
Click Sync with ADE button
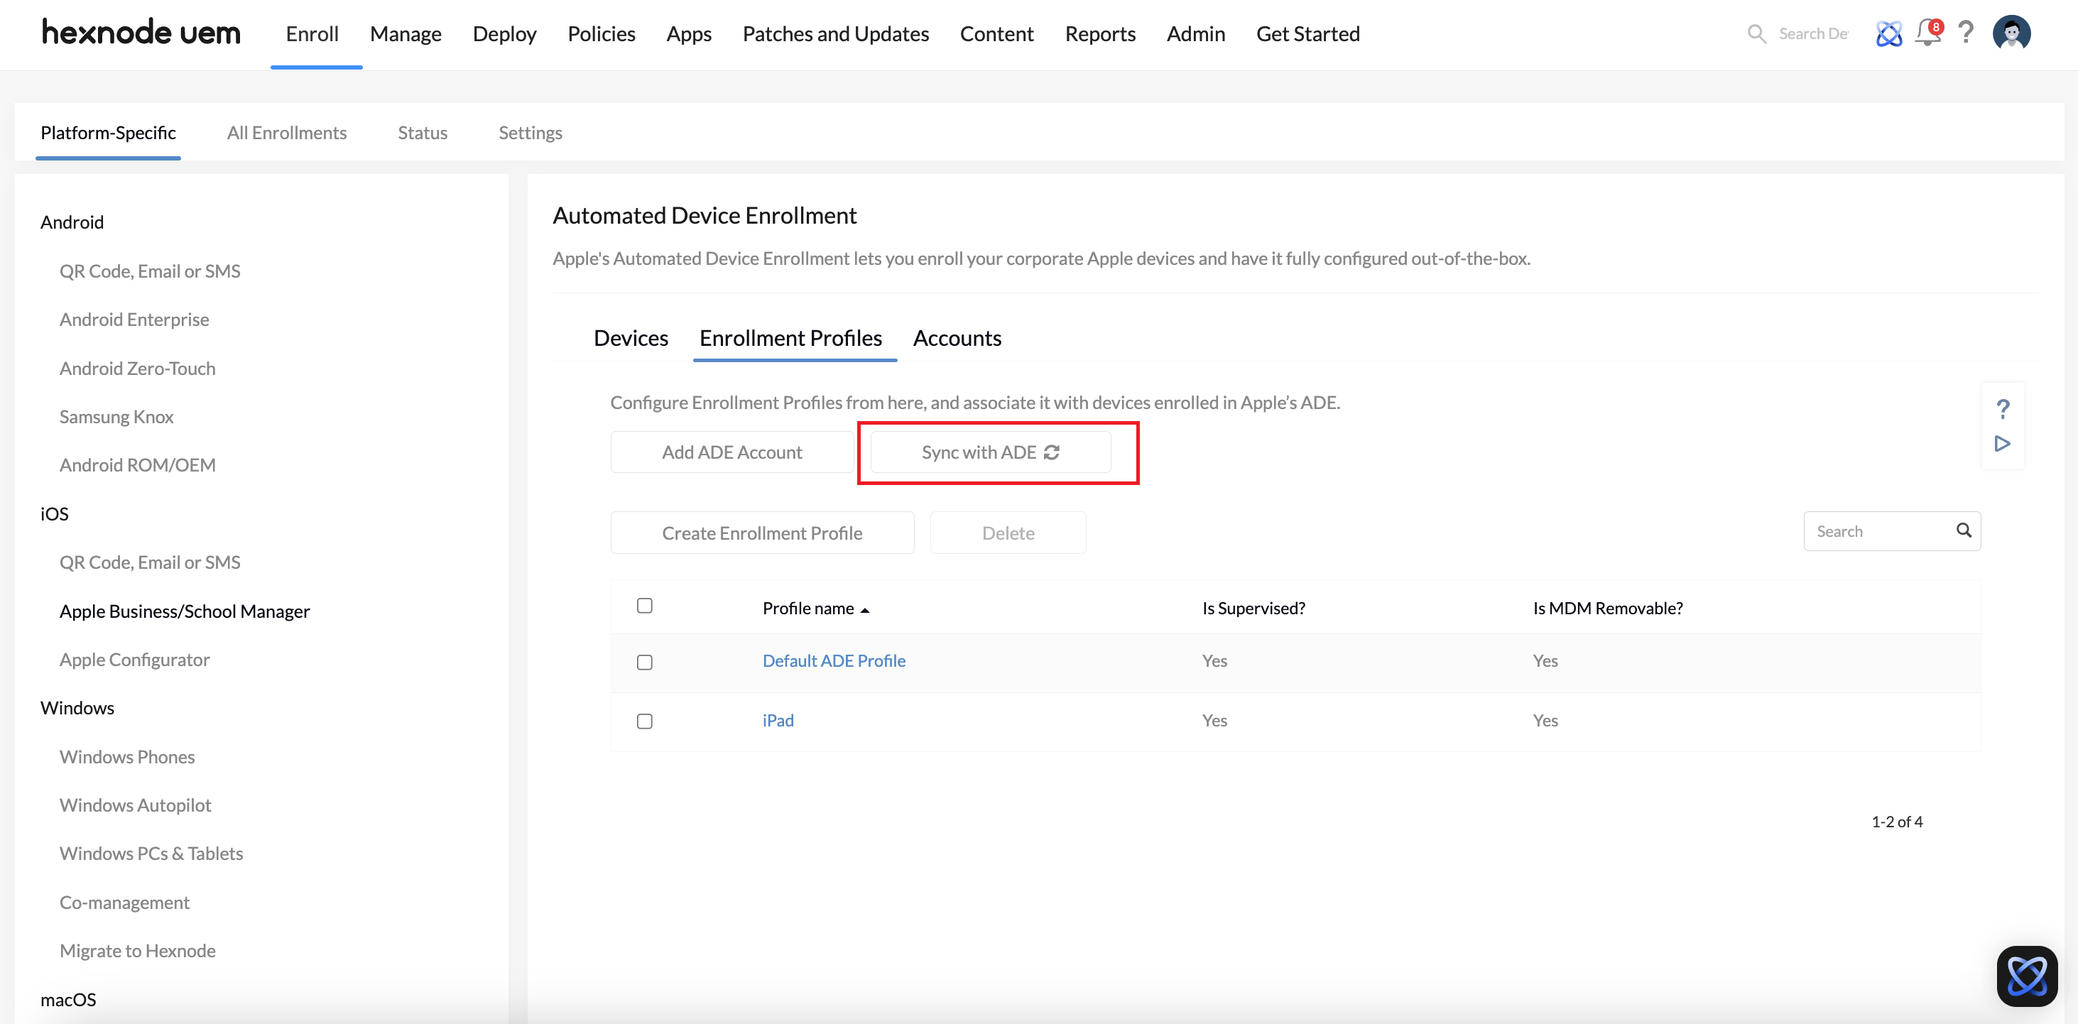click(x=991, y=452)
